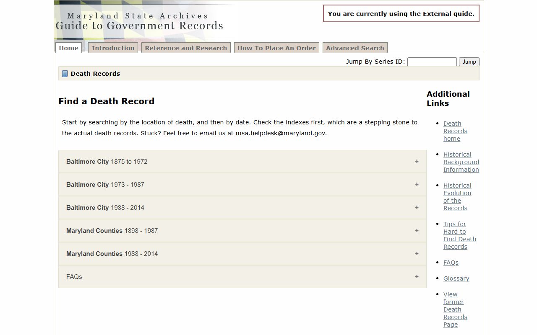Click the External guide notice box
537x335 pixels.
(x=401, y=13)
